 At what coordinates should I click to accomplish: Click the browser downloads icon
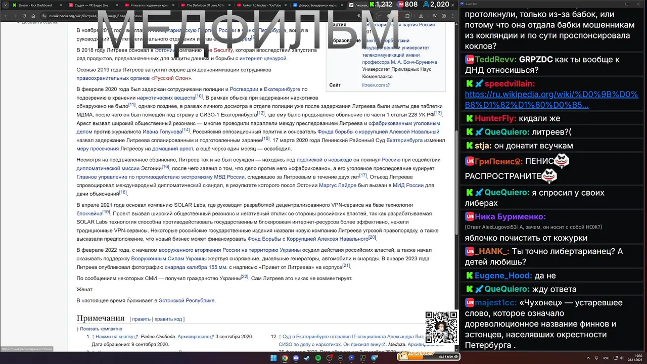click(421, 16)
